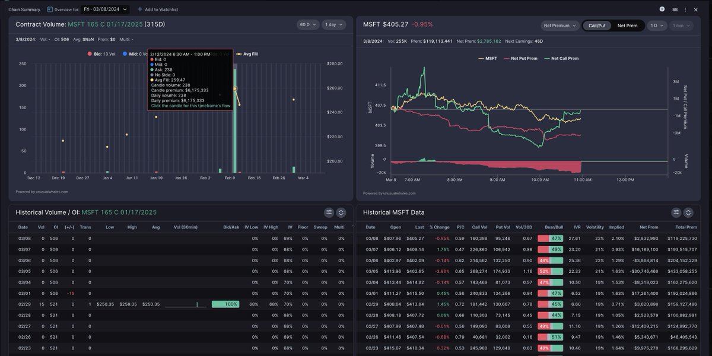Viewport: 712px width, 356px height.
Task: Click the 47% Bear/Bull bar for 03/08
Action: tap(550, 238)
